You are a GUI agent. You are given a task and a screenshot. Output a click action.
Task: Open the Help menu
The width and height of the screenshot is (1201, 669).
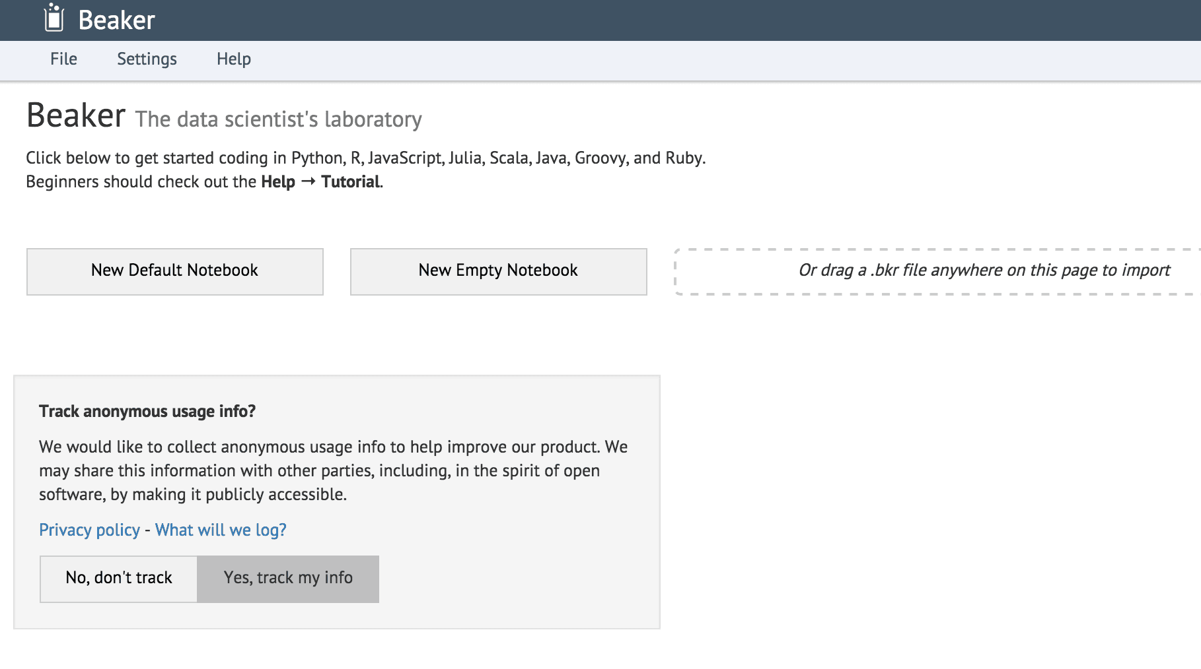234,59
